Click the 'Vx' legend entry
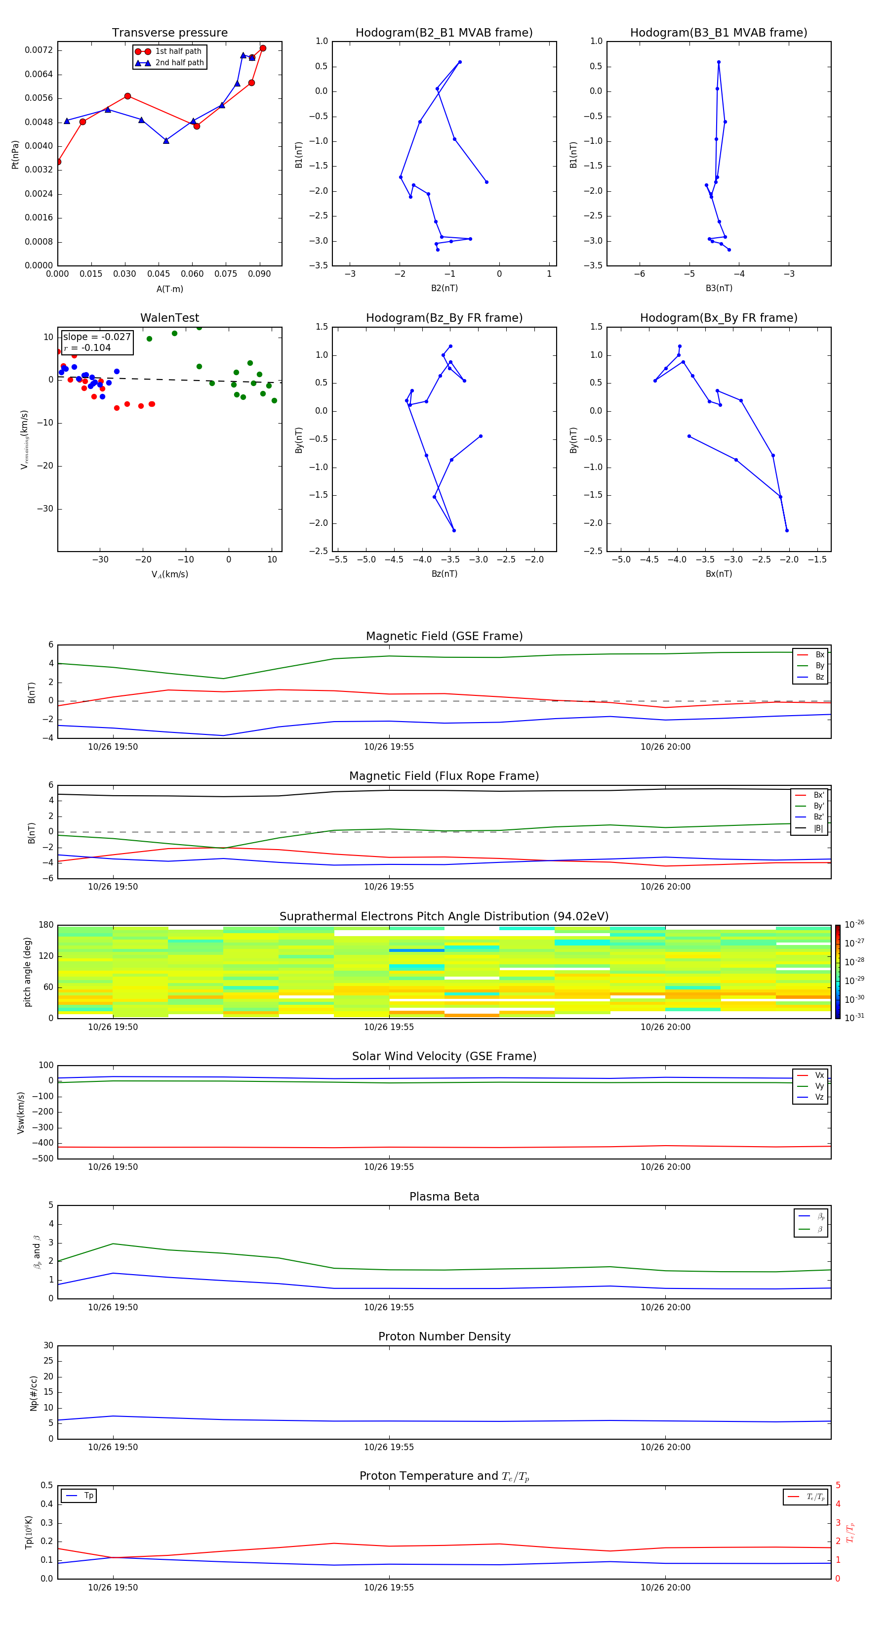The height and width of the screenshot is (1631, 889). click(810, 1075)
